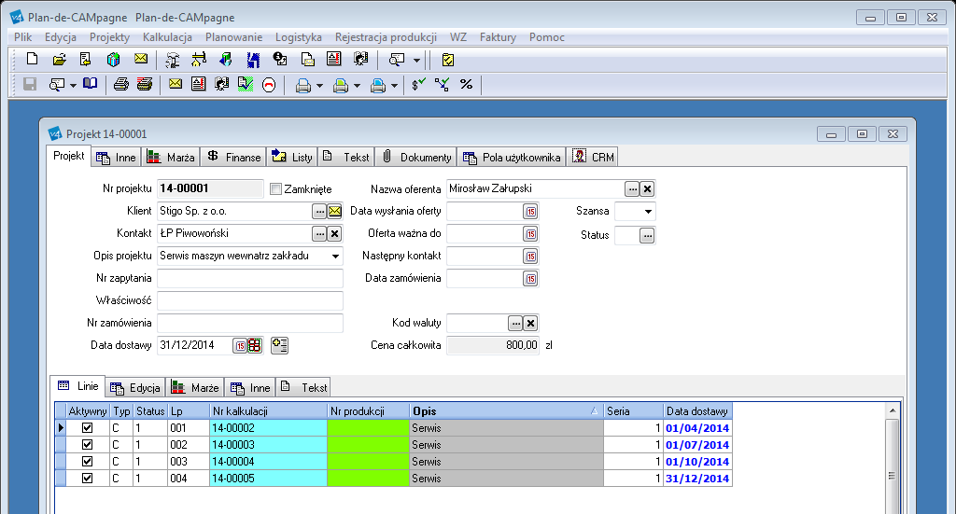Click the multi-page printer icon with red lines

click(145, 84)
